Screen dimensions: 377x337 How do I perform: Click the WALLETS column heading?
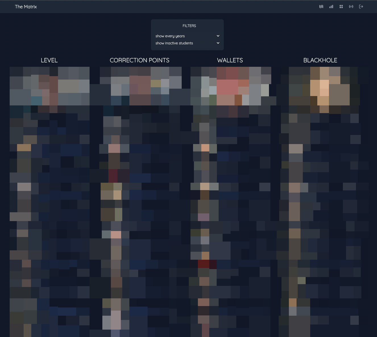230,60
